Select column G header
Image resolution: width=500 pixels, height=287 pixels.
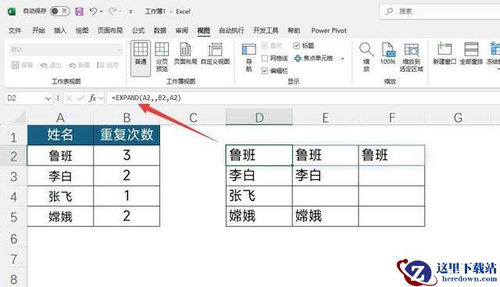pos(458,118)
